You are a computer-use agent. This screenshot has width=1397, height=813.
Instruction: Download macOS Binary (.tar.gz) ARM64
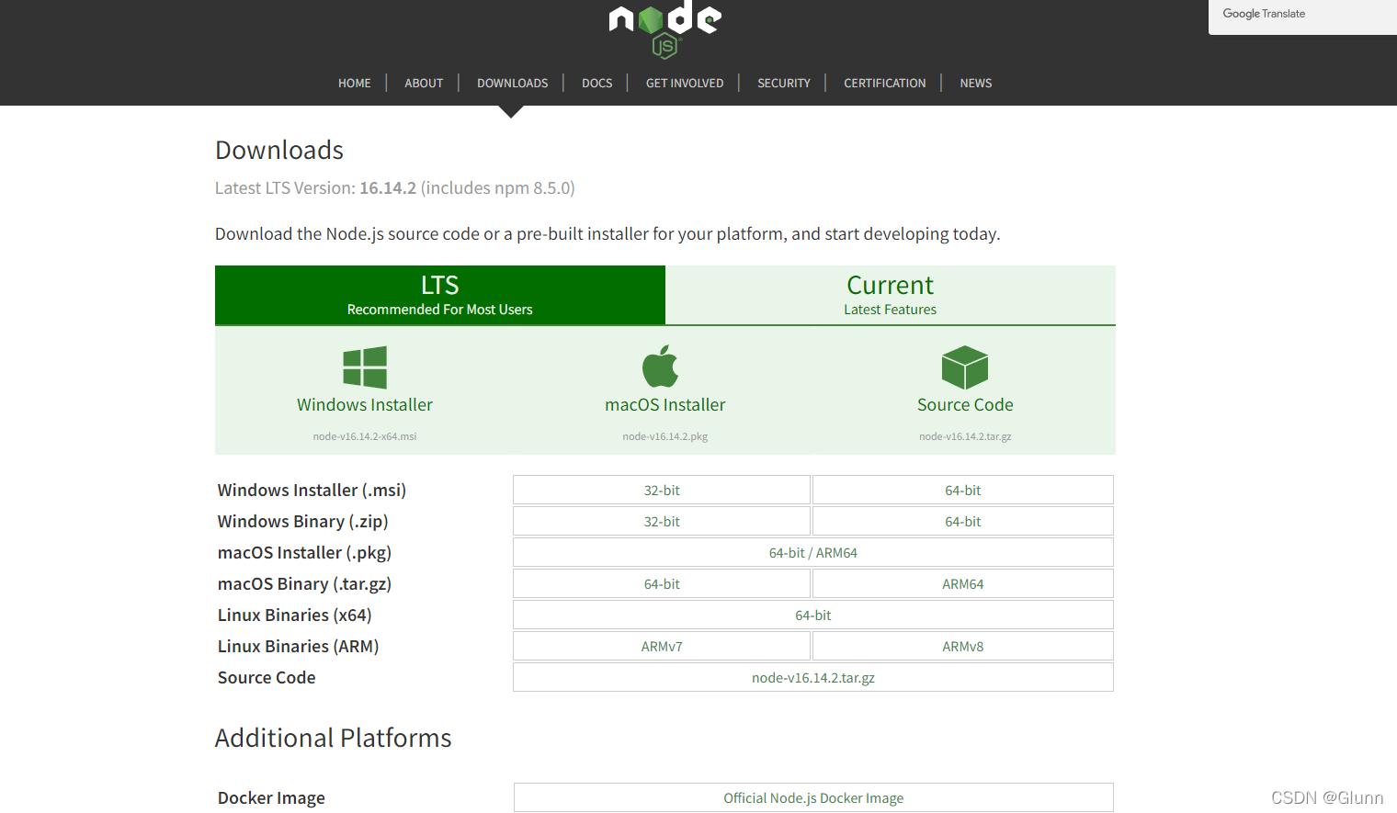point(963,583)
